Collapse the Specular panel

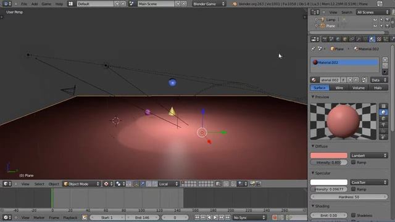point(313,173)
